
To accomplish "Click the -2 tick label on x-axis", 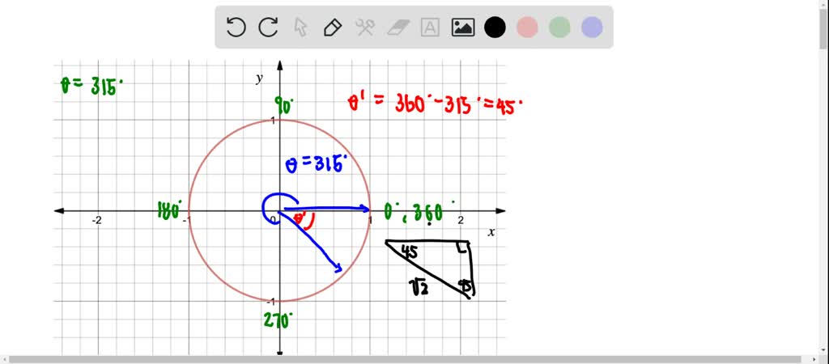I will coord(97,220).
